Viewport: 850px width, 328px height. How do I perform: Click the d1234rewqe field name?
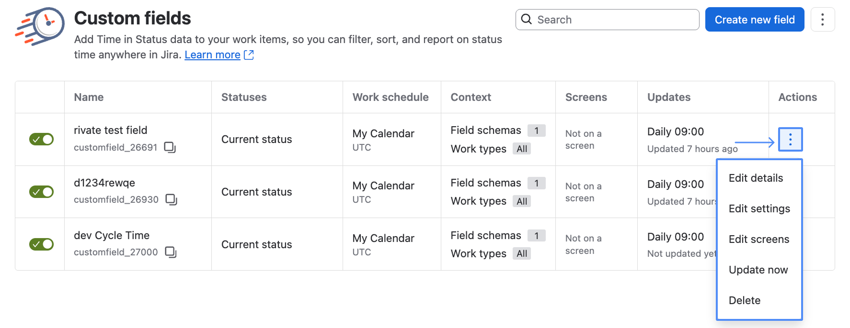104,183
